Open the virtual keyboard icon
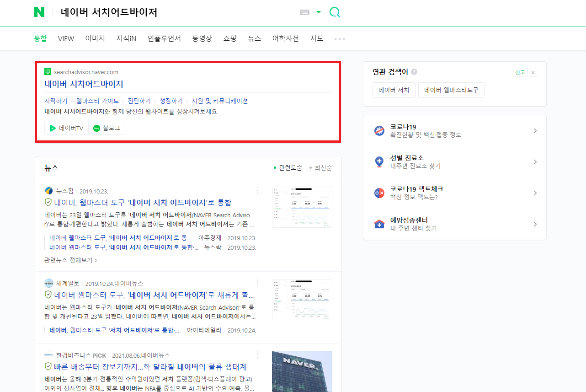The height and width of the screenshot is (392, 586). (305, 12)
